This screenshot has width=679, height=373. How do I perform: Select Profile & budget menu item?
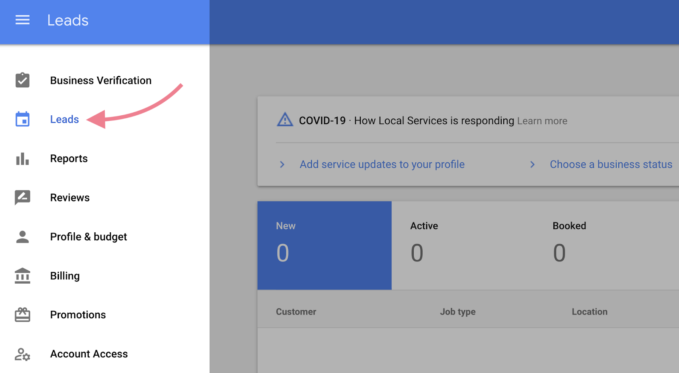[88, 237]
